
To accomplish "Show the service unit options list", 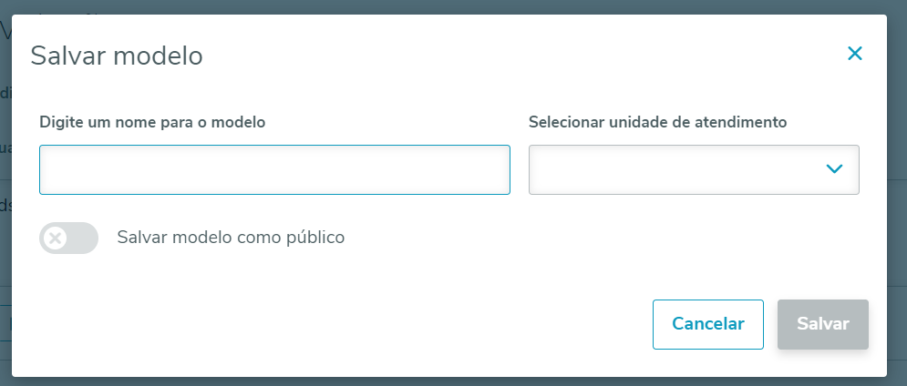I will [694, 169].
